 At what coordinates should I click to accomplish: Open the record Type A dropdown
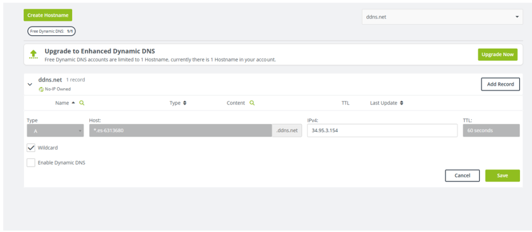click(55, 131)
